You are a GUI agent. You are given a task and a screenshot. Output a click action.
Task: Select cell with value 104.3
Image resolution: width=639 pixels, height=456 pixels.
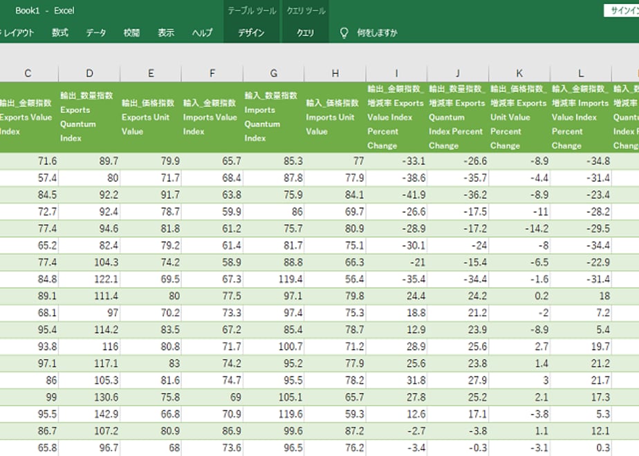pos(89,263)
